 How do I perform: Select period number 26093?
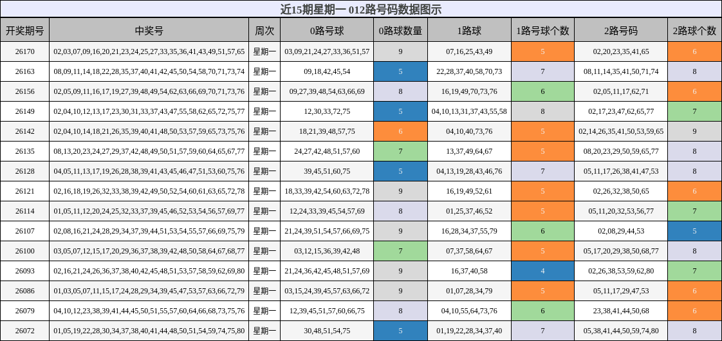pyautogui.click(x=25, y=271)
